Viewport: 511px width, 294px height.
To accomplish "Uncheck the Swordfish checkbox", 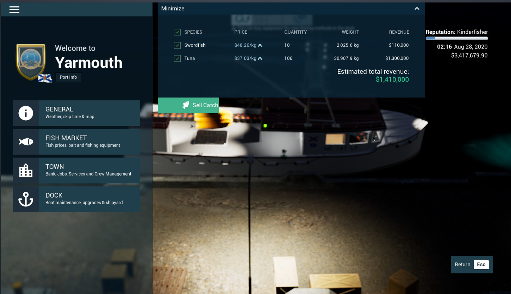I will coord(177,45).
